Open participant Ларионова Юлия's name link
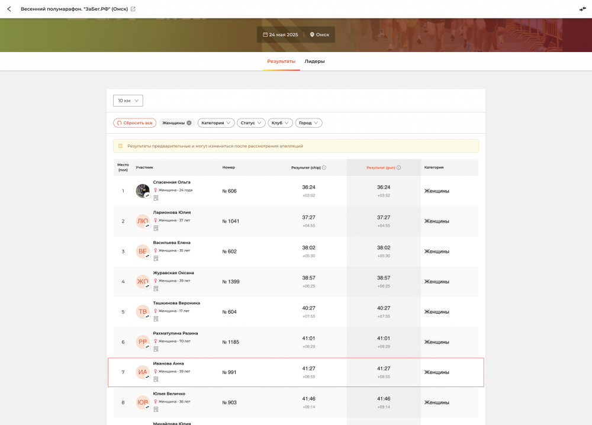 coord(172,213)
